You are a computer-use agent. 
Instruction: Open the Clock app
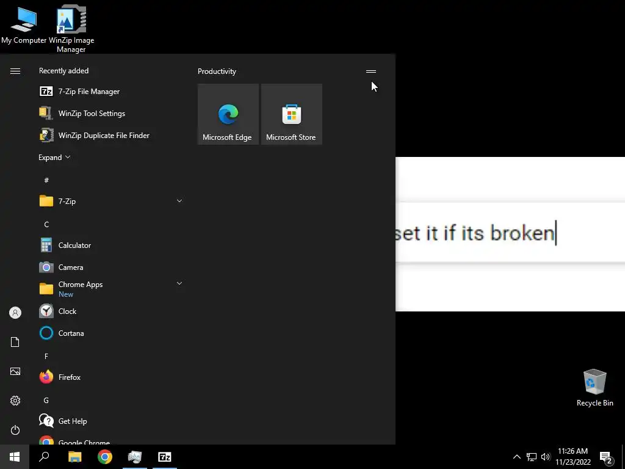[111, 311]
